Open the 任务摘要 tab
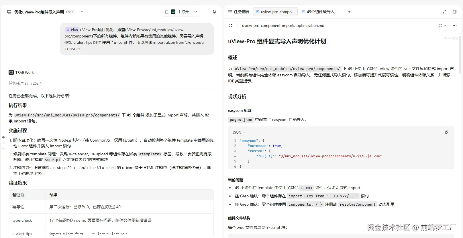 click(x=239, y=12)
